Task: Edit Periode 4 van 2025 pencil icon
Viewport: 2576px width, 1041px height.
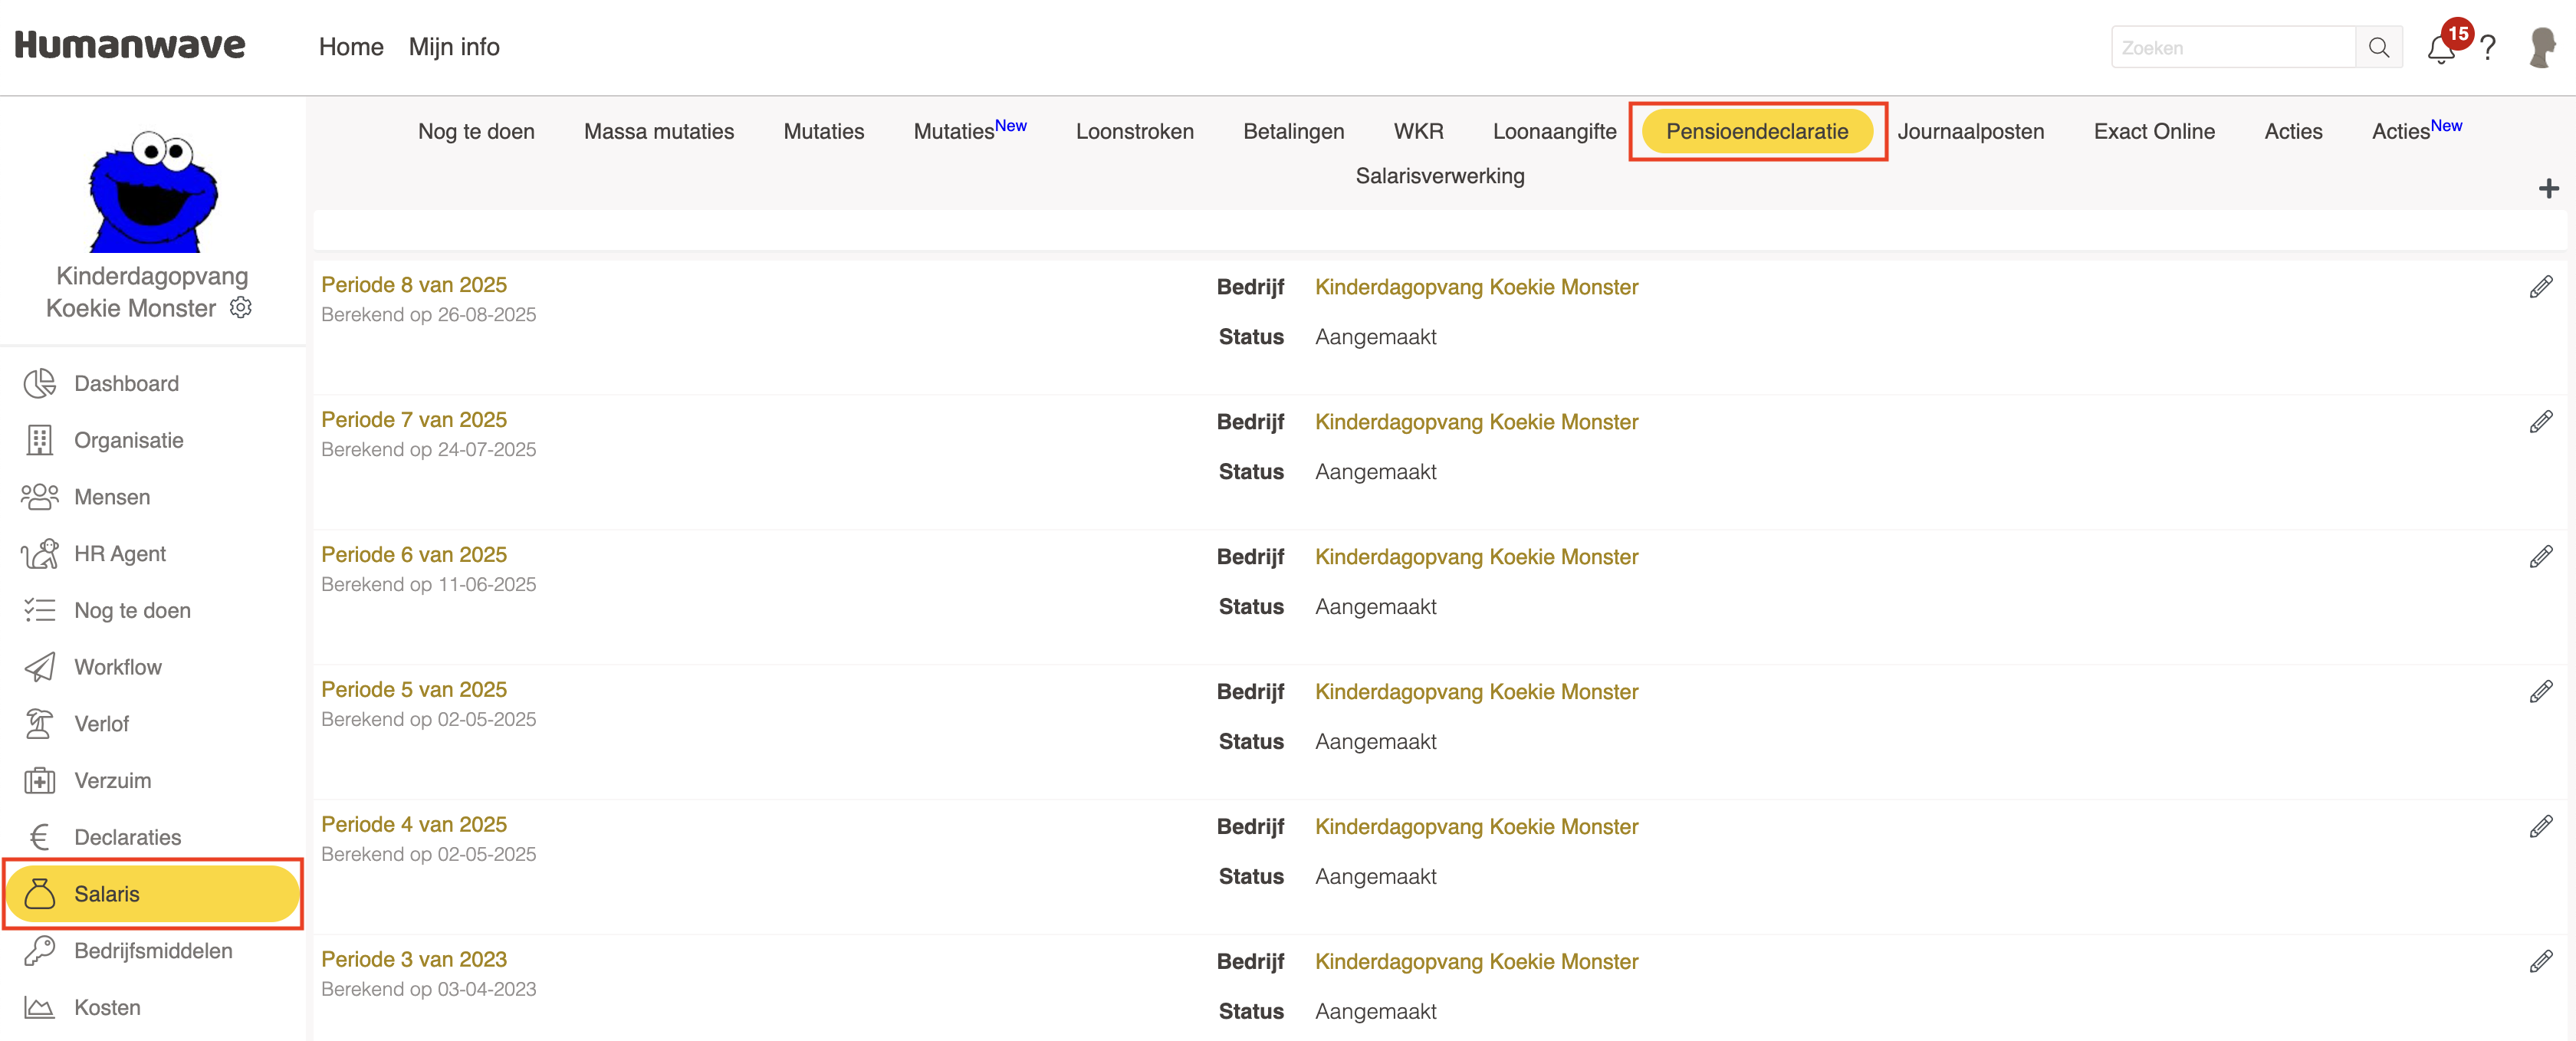Action: [2541, 827]
